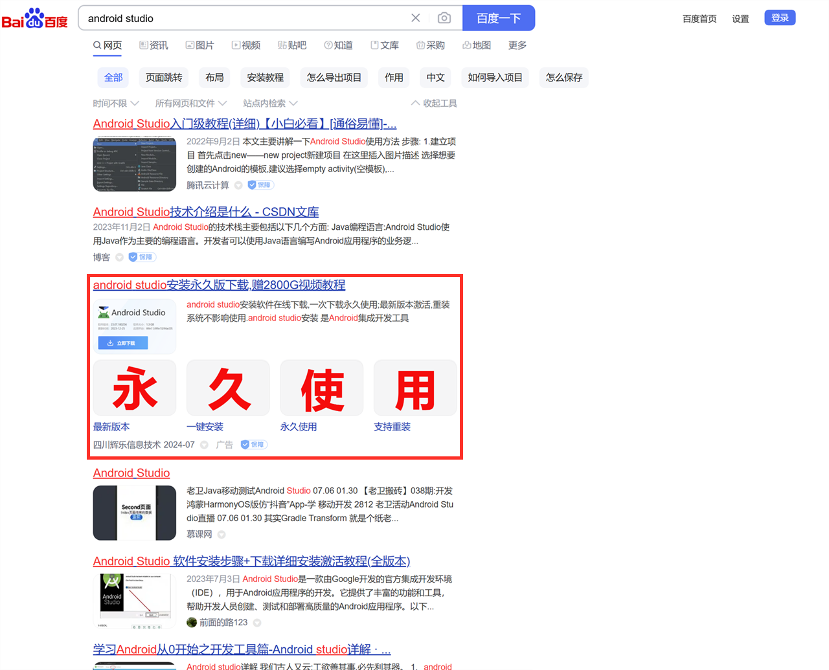Select the 作用 filter chip

click(394, 78)
